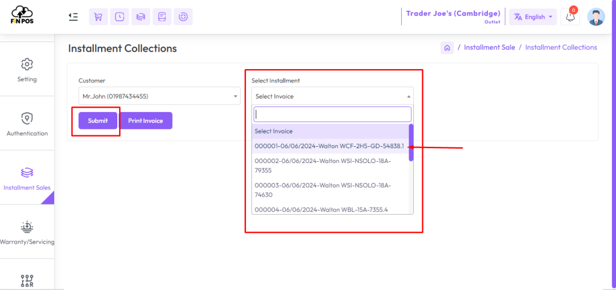
Task: Open the Customer dropdown showing Mr.John
Action: (x=159, y=96)
